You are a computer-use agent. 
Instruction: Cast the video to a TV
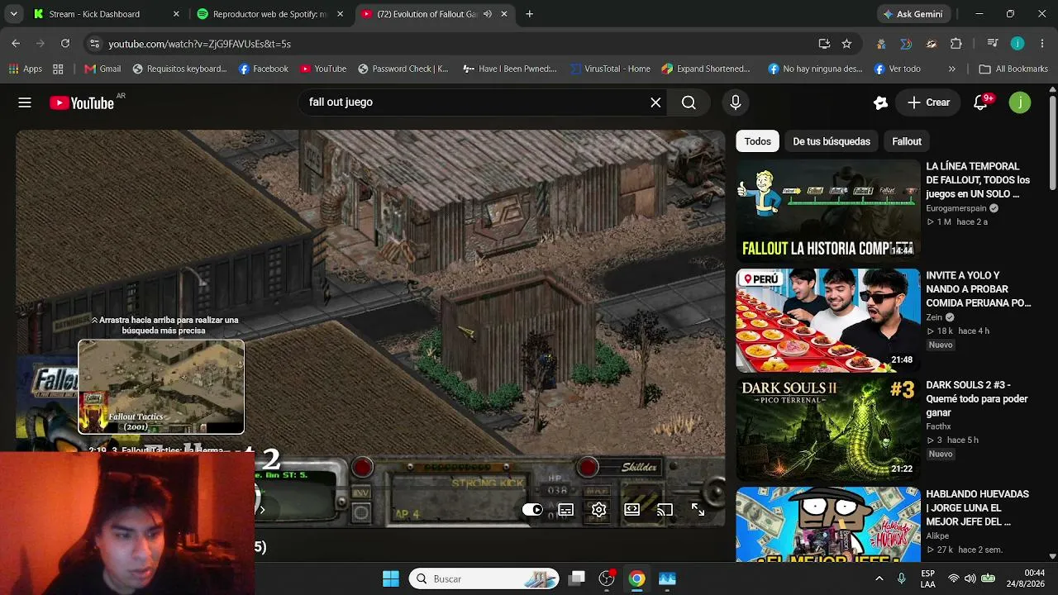(x=665, y=510)
